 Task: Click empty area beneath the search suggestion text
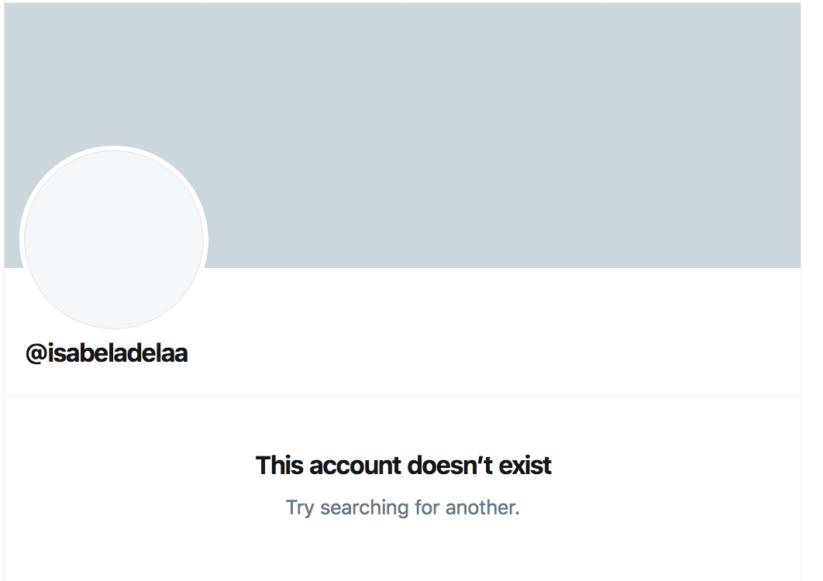pos(403,554)
